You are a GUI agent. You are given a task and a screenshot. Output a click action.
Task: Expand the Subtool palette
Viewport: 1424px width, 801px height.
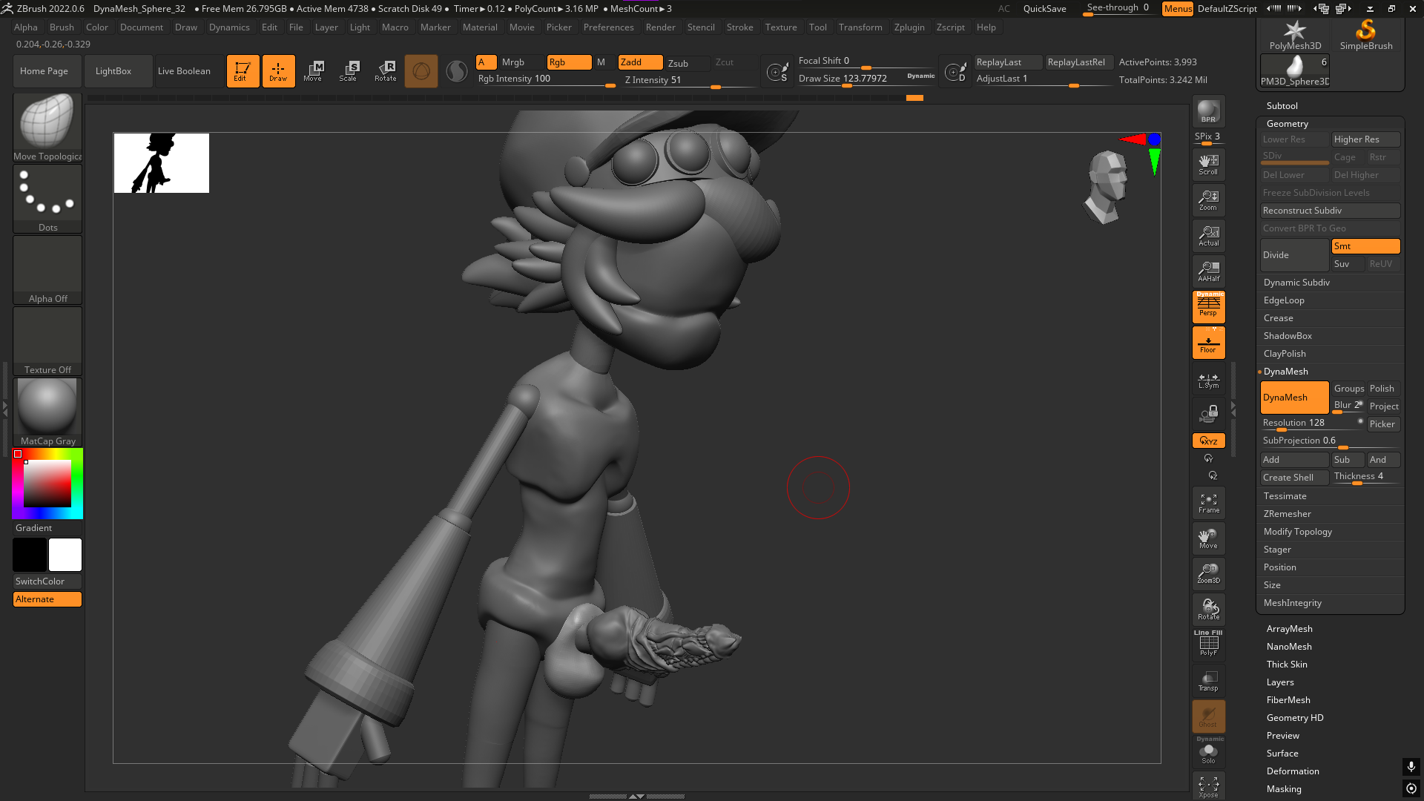[x=1282, y=106]
